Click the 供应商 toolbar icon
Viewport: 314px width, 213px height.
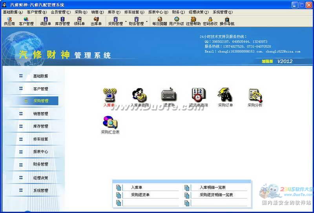click(9, 21)
